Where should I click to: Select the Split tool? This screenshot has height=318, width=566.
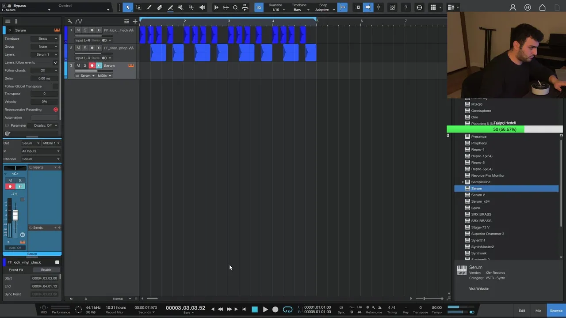(x=149, y=8)
